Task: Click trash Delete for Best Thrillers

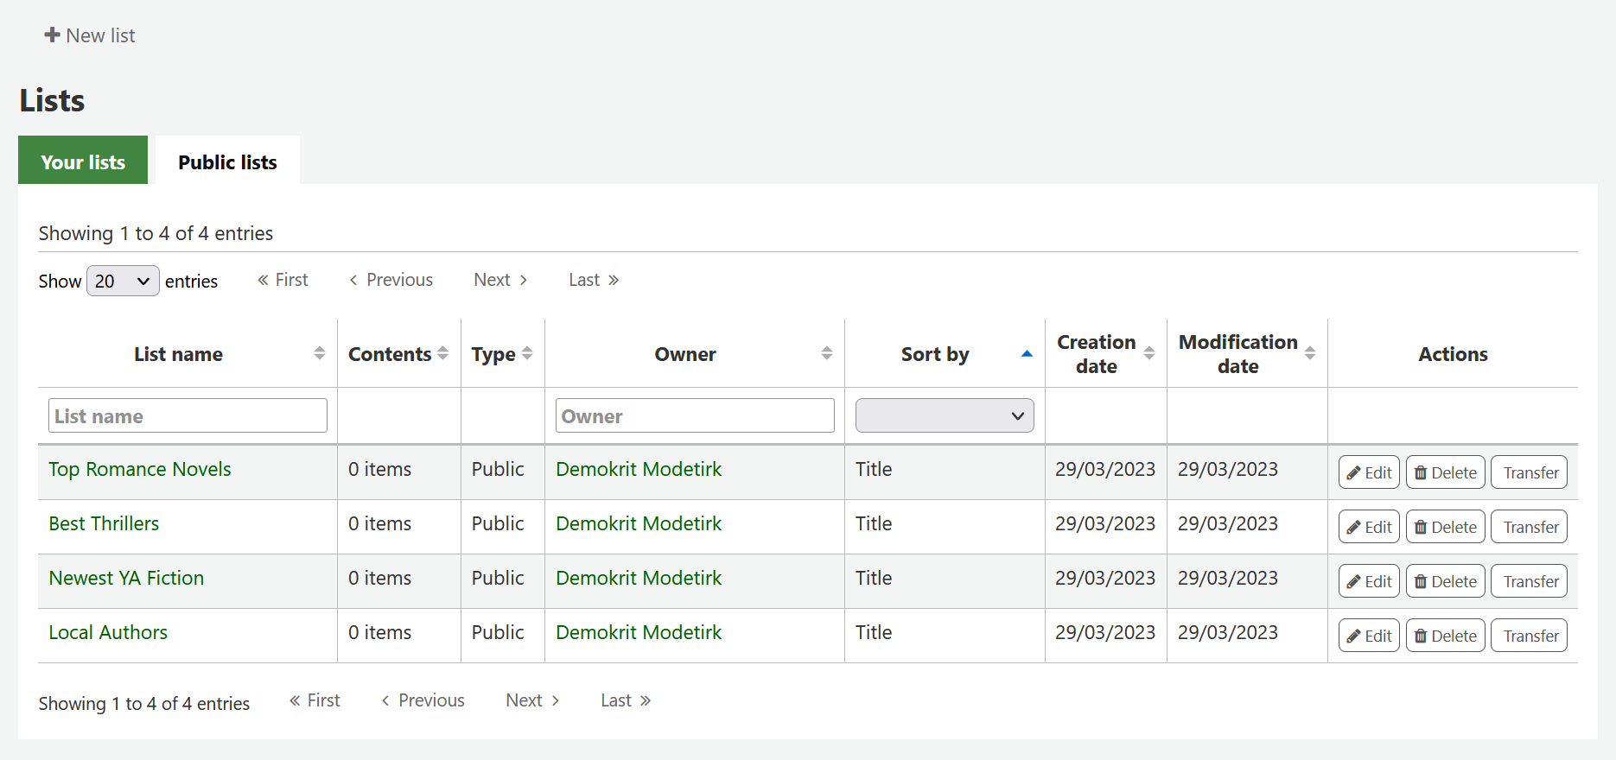Action: click(x=1445, y=527)
